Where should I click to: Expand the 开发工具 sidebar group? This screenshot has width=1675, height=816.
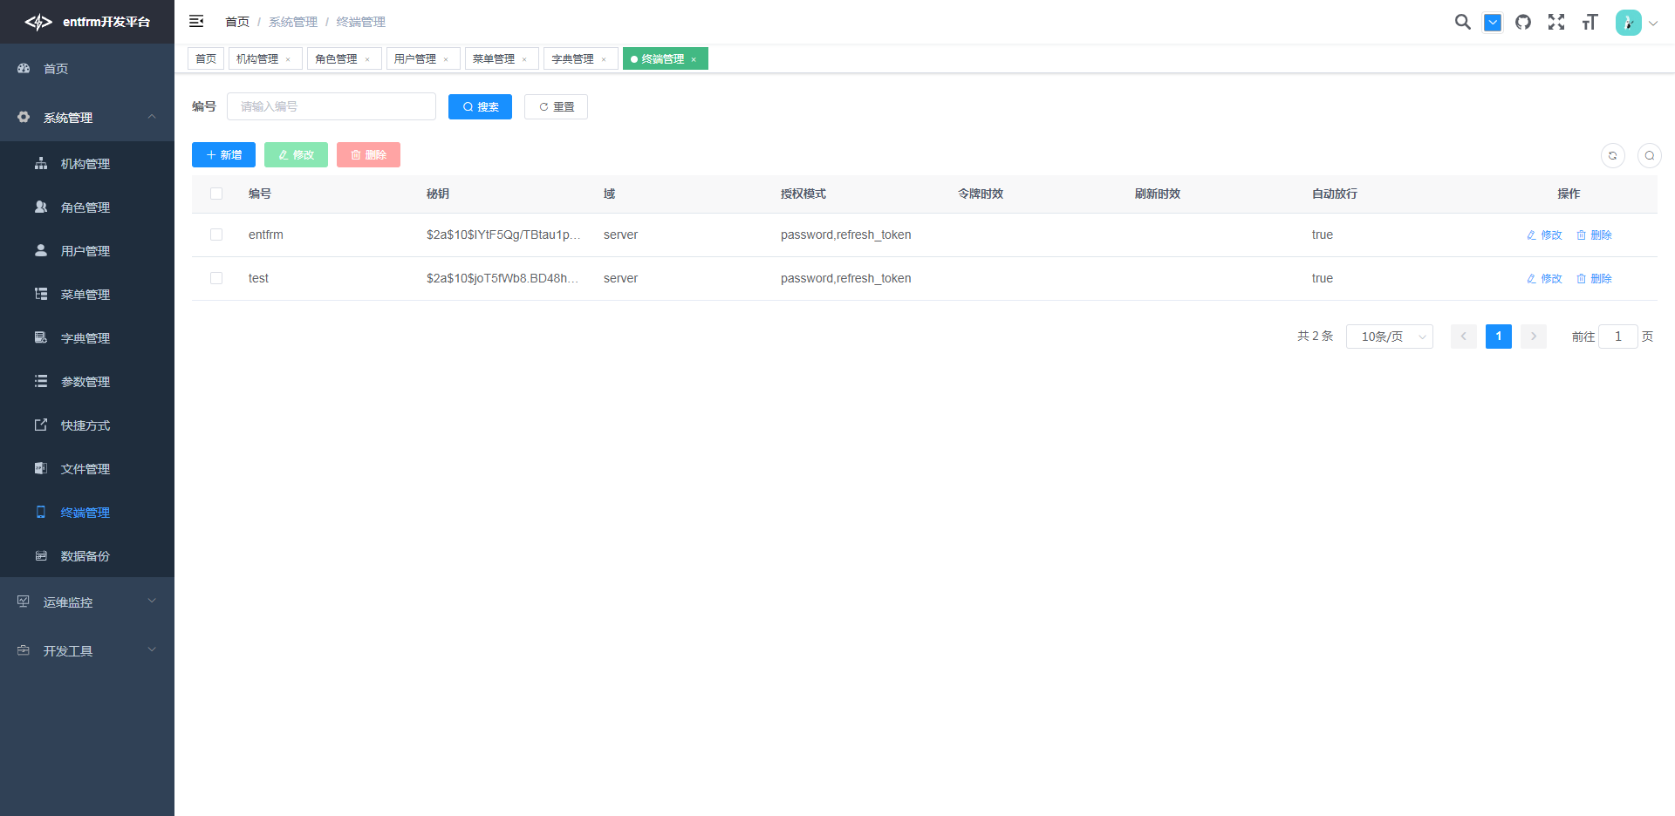tap(87, 650)
